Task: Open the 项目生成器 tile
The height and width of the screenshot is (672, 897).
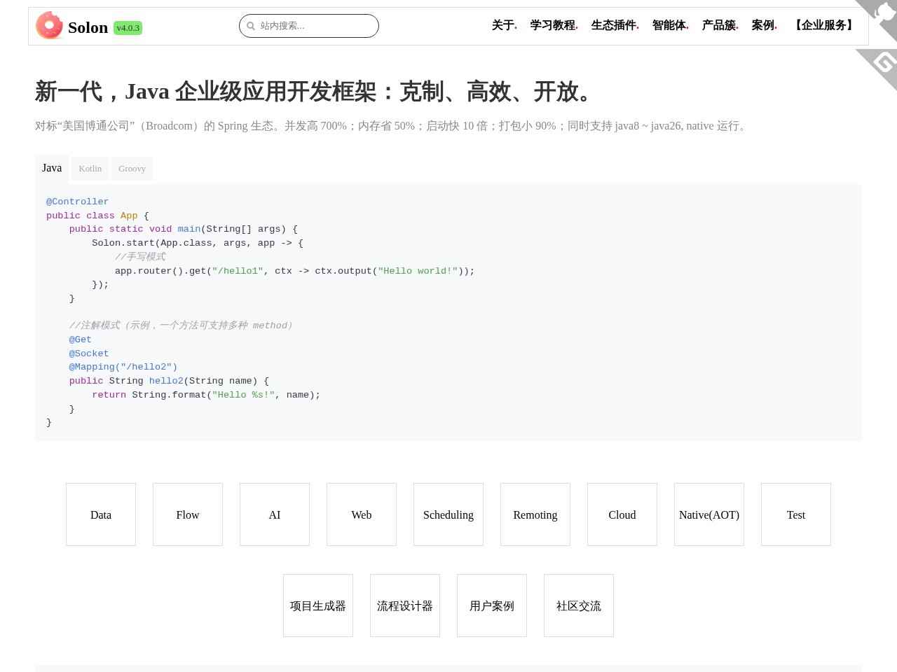Action: [318, 605]
